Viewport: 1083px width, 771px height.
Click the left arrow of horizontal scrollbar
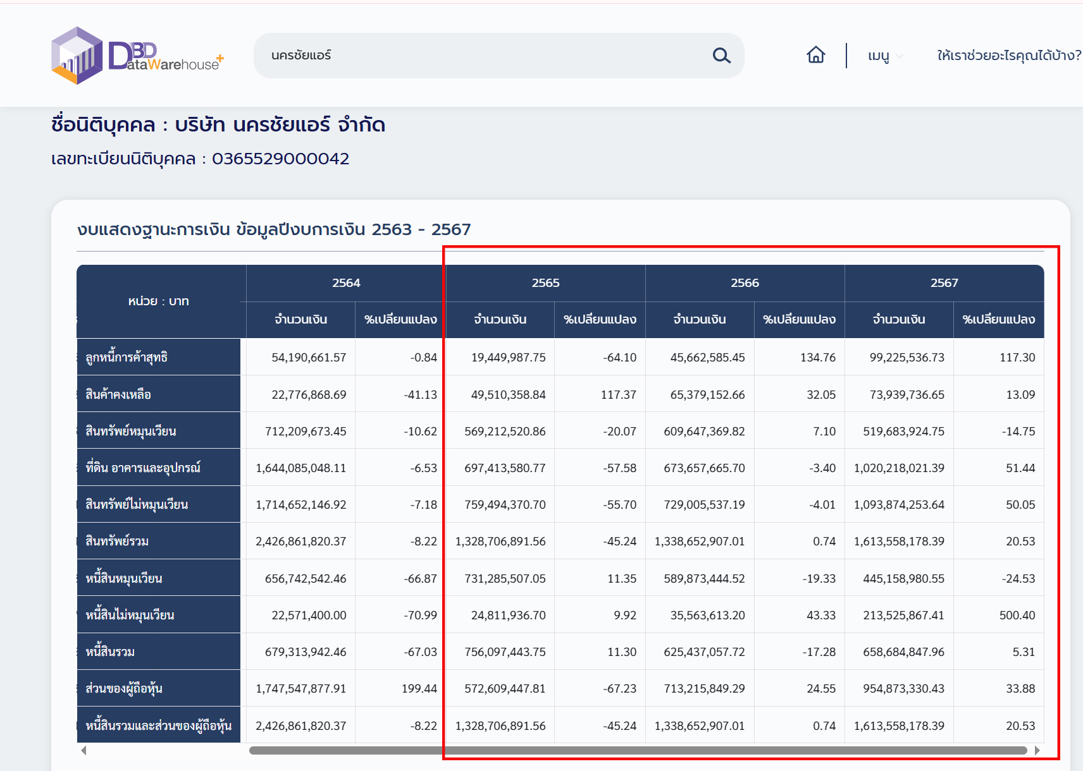(x=84, y=750)
